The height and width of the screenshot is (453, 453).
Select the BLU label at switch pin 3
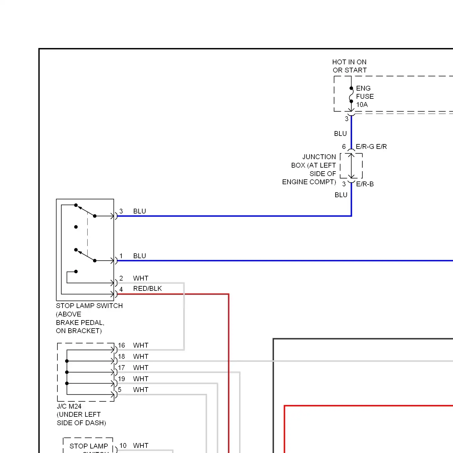(x=140, y=211)
